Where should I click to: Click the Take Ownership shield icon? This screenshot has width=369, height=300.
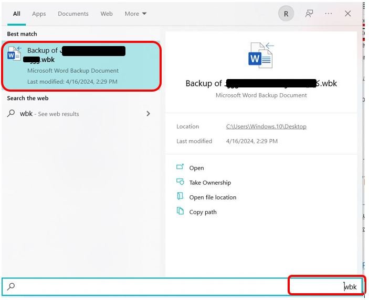(180, 182)
